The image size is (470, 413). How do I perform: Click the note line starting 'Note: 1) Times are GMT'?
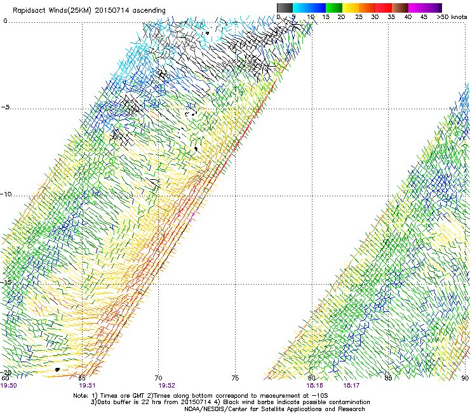201,396
